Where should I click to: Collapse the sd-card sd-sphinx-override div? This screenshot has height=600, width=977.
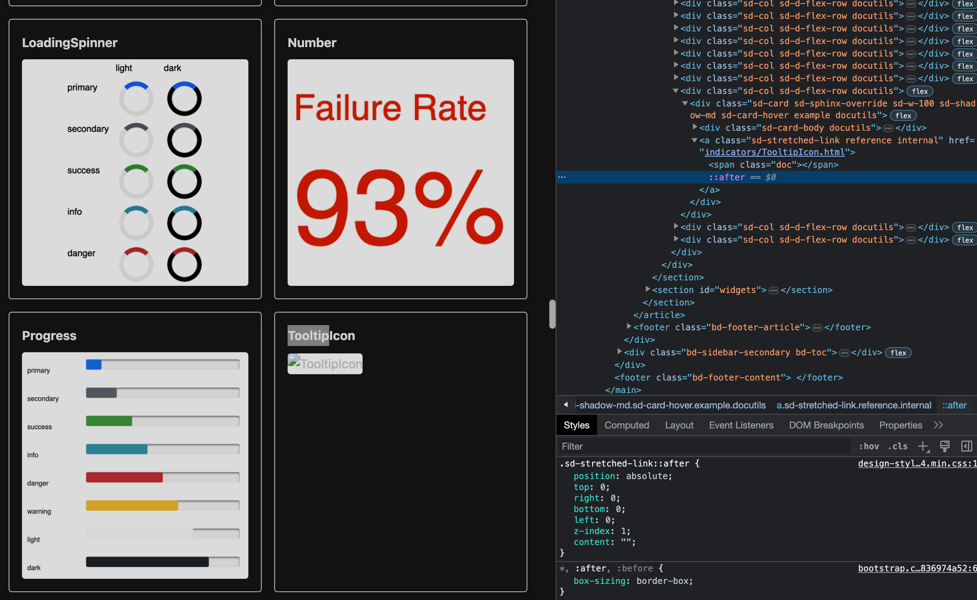click(x=685, y=103)
